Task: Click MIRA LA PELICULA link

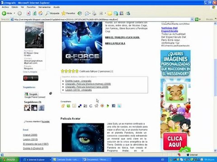Action: [x=115, y=43]
